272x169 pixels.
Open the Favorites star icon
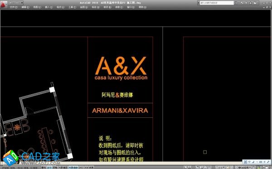[x=251, y=3]
